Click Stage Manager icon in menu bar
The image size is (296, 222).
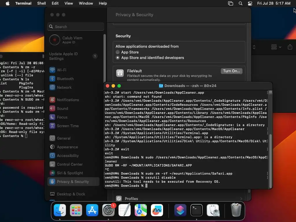click(230, 3)
